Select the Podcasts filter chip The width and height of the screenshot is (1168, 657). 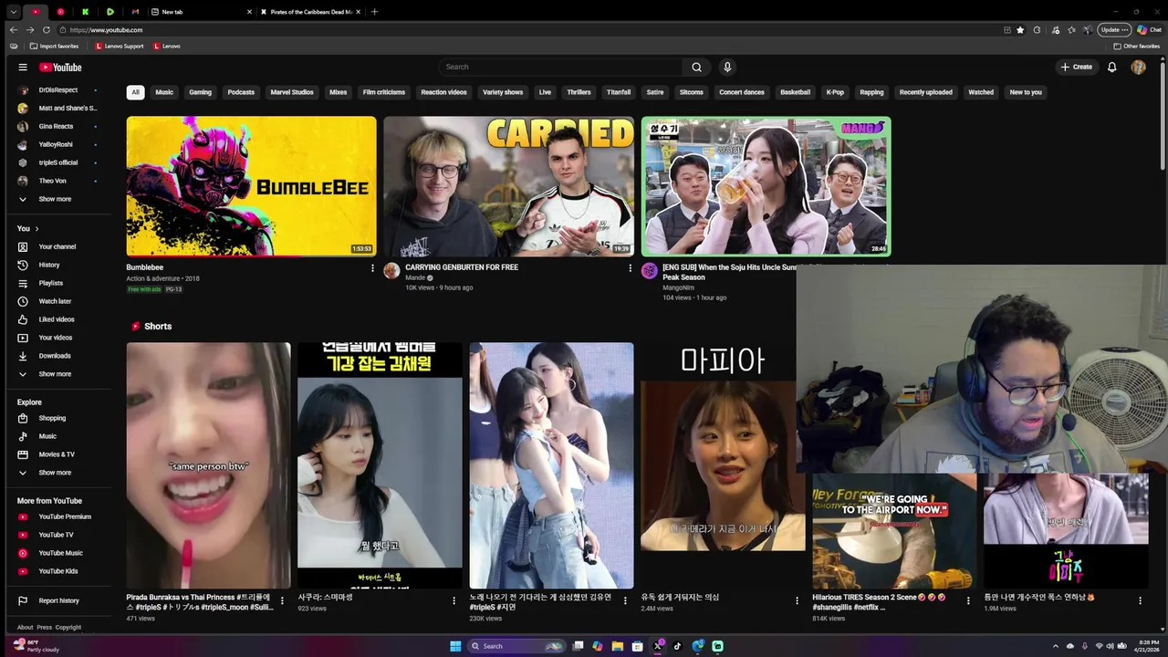coord(241,92)
